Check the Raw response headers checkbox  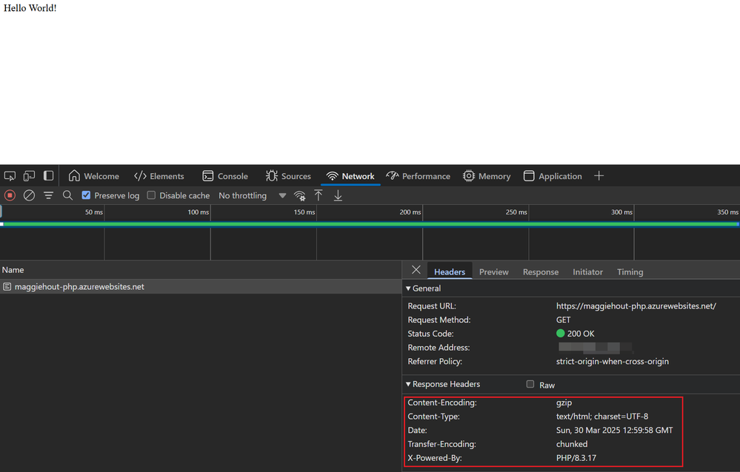(x=530, y=384)
